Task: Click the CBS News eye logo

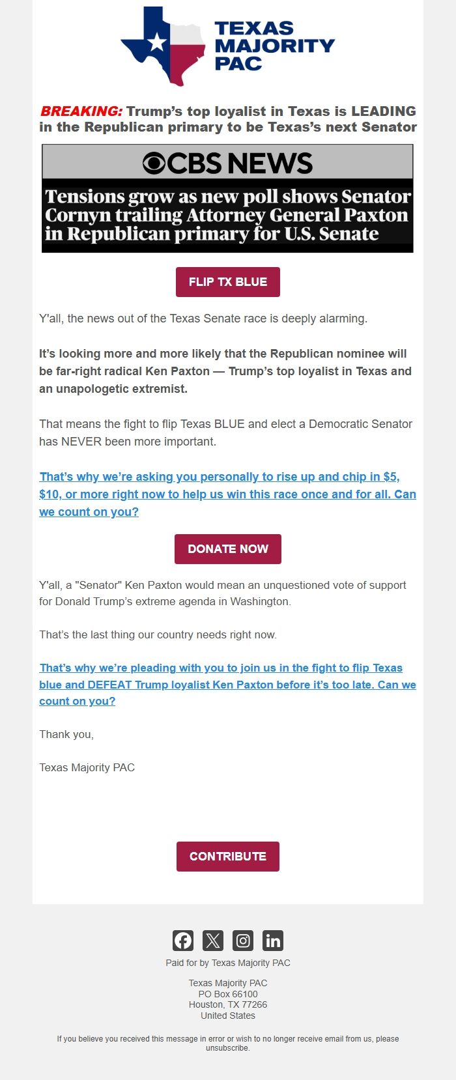Action: (x=153, y=162)
